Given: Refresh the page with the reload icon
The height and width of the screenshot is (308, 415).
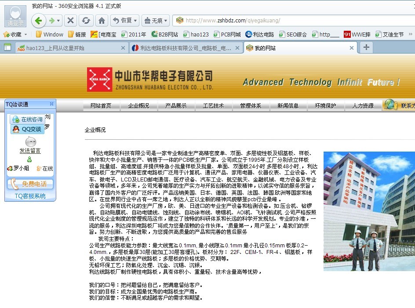Looking at the screenshot, I should click(86, 20).
